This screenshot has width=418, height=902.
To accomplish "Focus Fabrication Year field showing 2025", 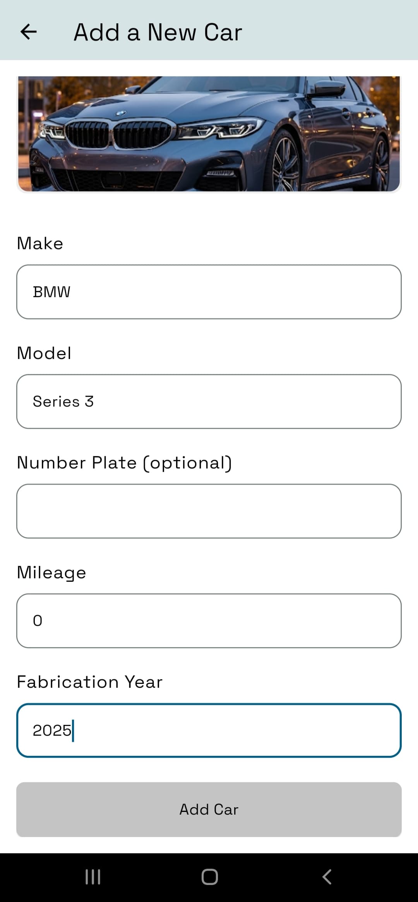I will click(209, 730).
